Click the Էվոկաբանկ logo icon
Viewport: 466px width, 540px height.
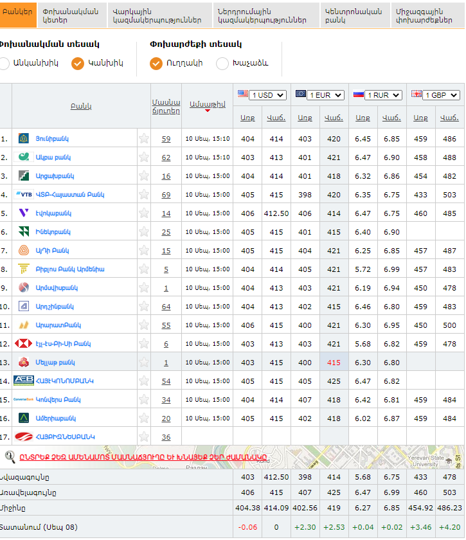pos(23,213)
